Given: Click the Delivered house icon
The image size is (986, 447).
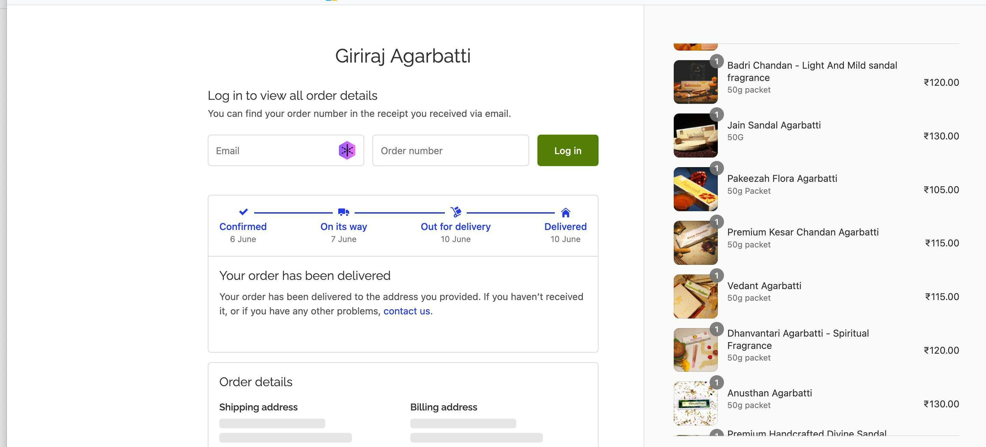Looking at the screenshot, I should 565,212.
